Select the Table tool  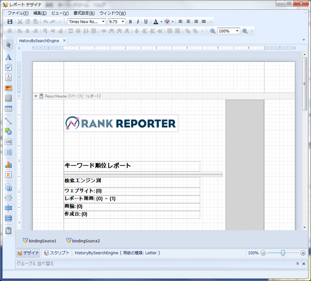pyautogui.click(x=8, y=109)
